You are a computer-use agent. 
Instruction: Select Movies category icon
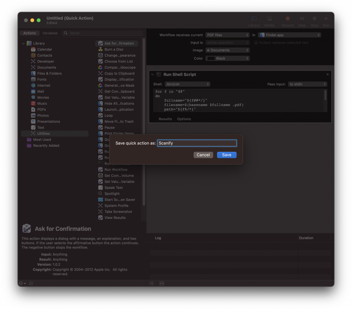[x=33, y=97]
